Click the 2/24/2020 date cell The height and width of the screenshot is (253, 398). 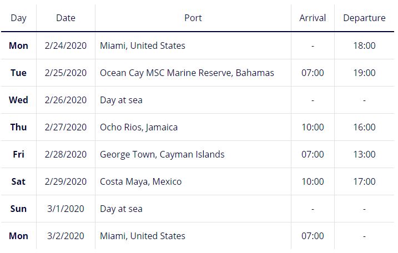(x=66, y=45)
